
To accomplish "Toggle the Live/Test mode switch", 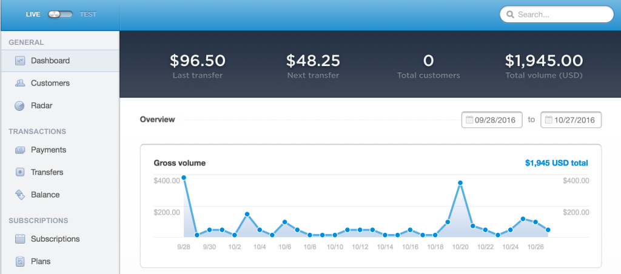I will [60, 14].
